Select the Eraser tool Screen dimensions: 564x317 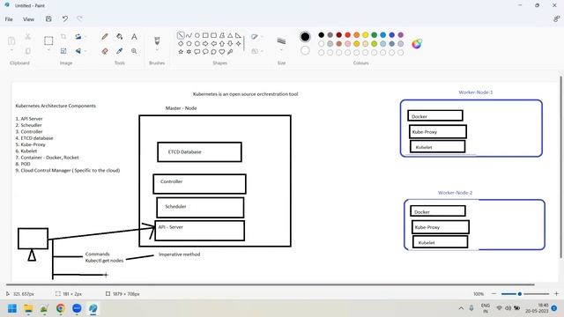click(105, 51)
